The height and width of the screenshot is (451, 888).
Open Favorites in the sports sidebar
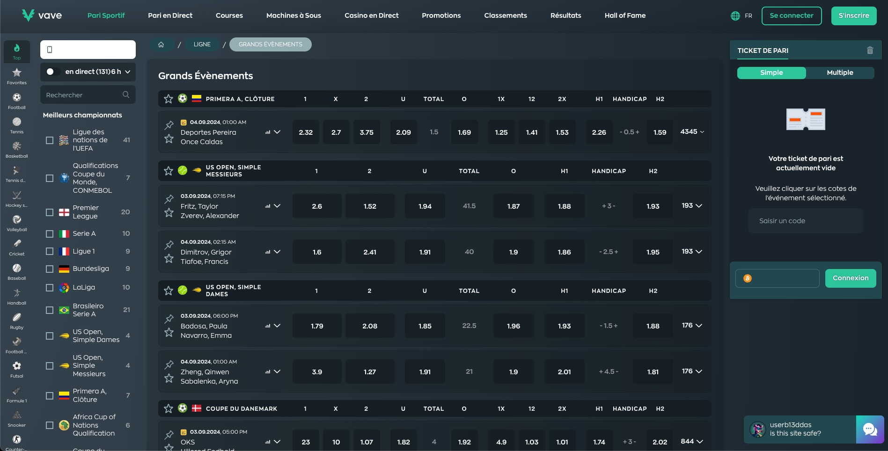point(17,76)
